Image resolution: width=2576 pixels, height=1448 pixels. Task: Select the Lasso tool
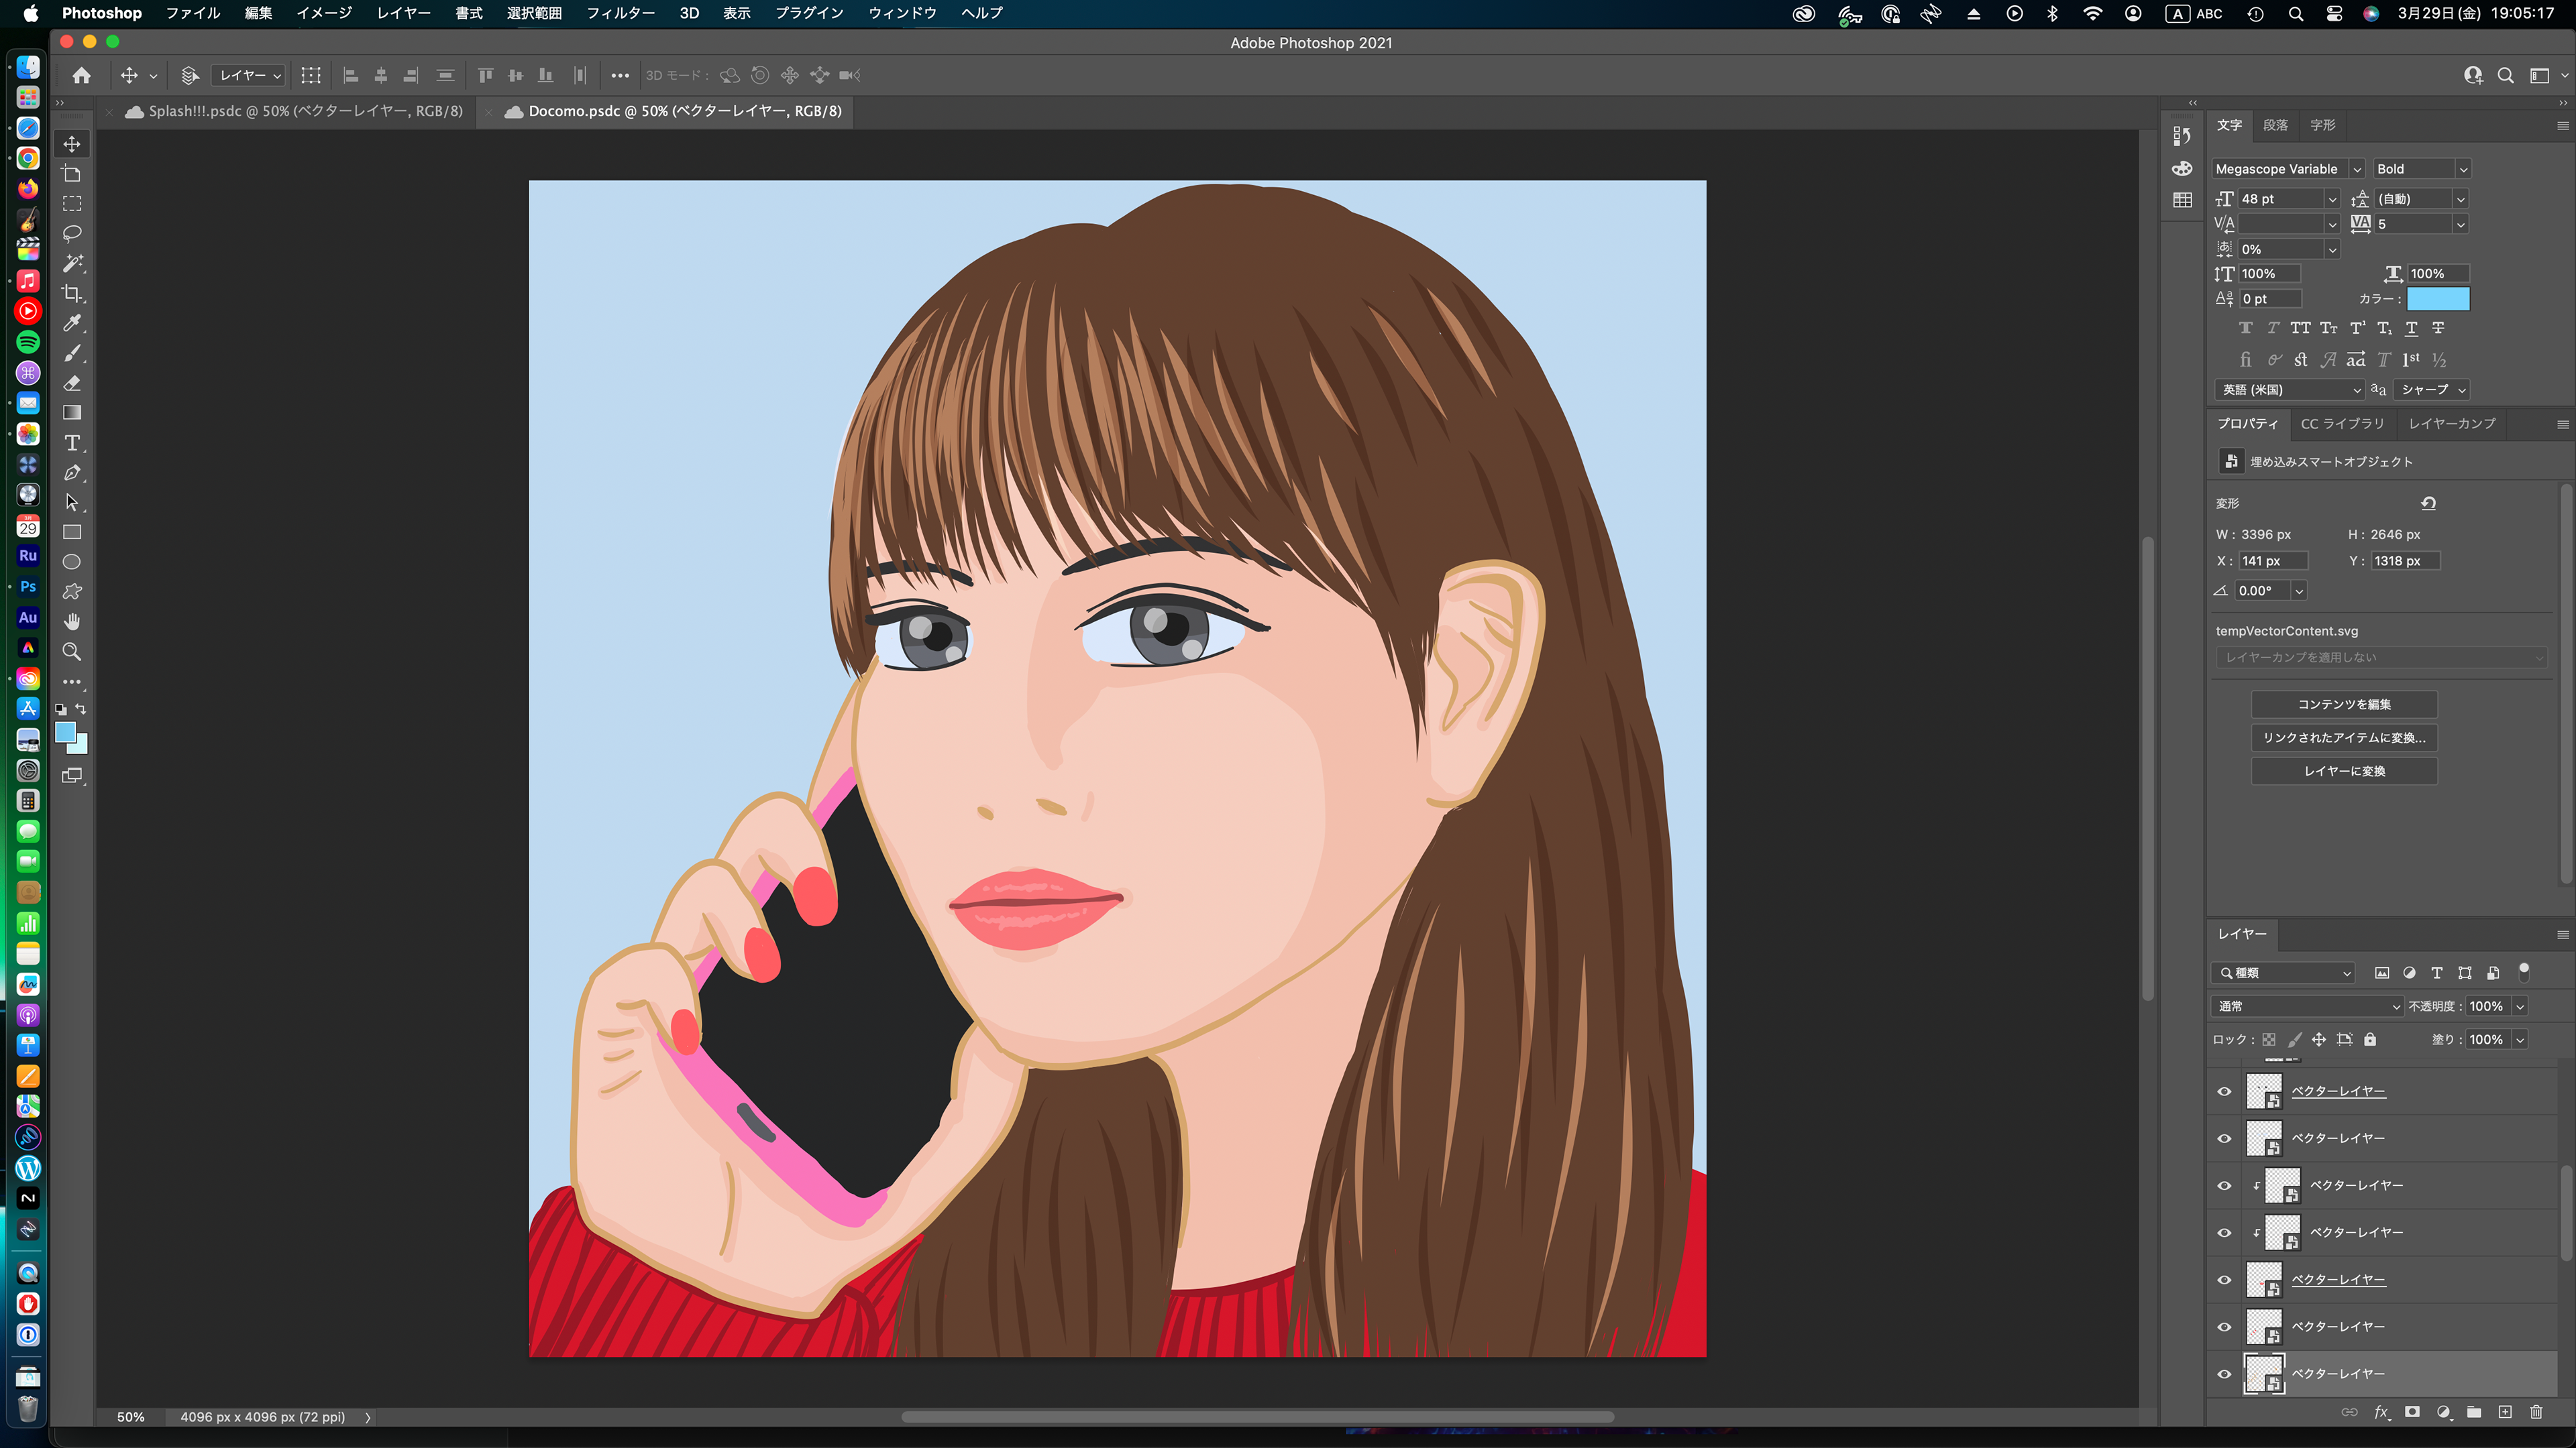point(72,234)
